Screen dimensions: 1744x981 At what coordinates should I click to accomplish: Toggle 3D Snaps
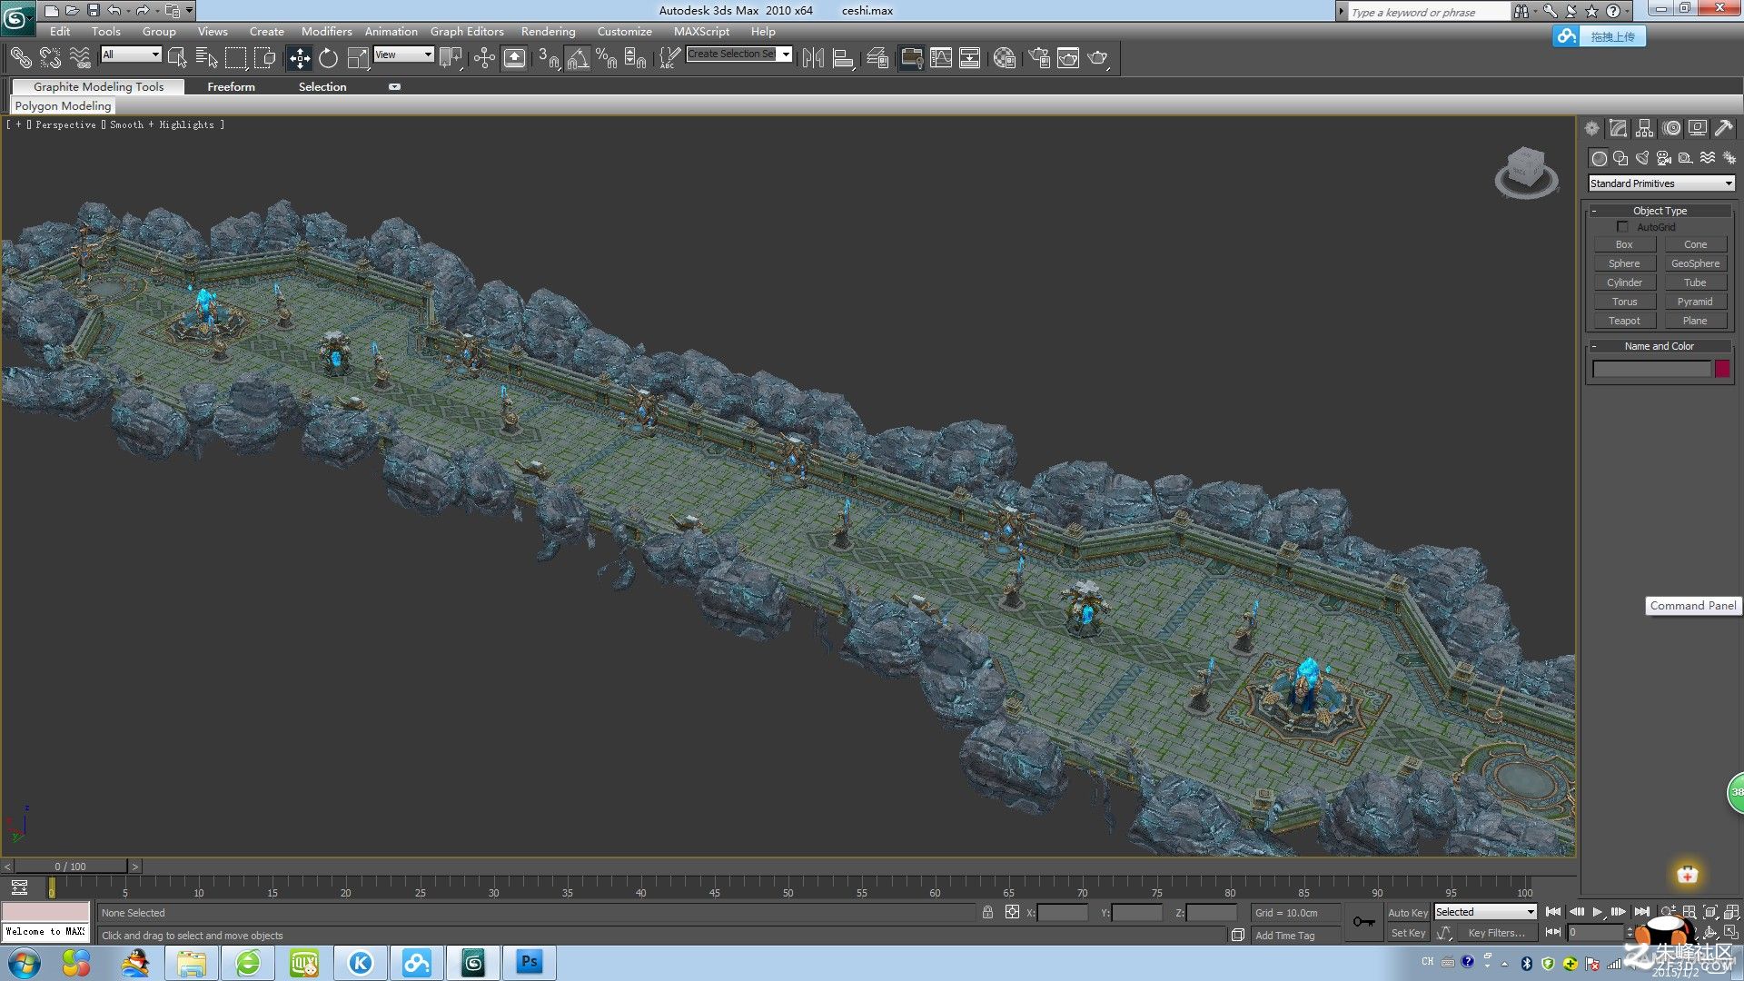pyautogui.click(x=548, y=58)
